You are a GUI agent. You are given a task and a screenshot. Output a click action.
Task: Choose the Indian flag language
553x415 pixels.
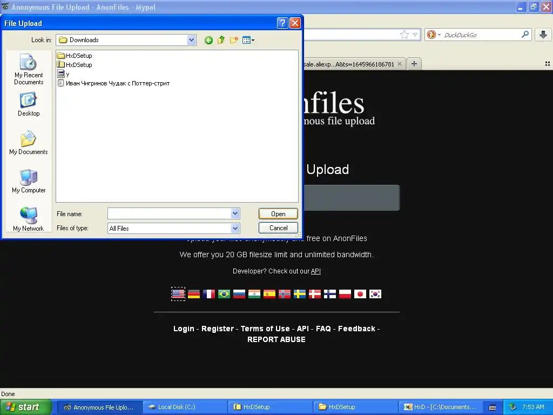point(254,294)
